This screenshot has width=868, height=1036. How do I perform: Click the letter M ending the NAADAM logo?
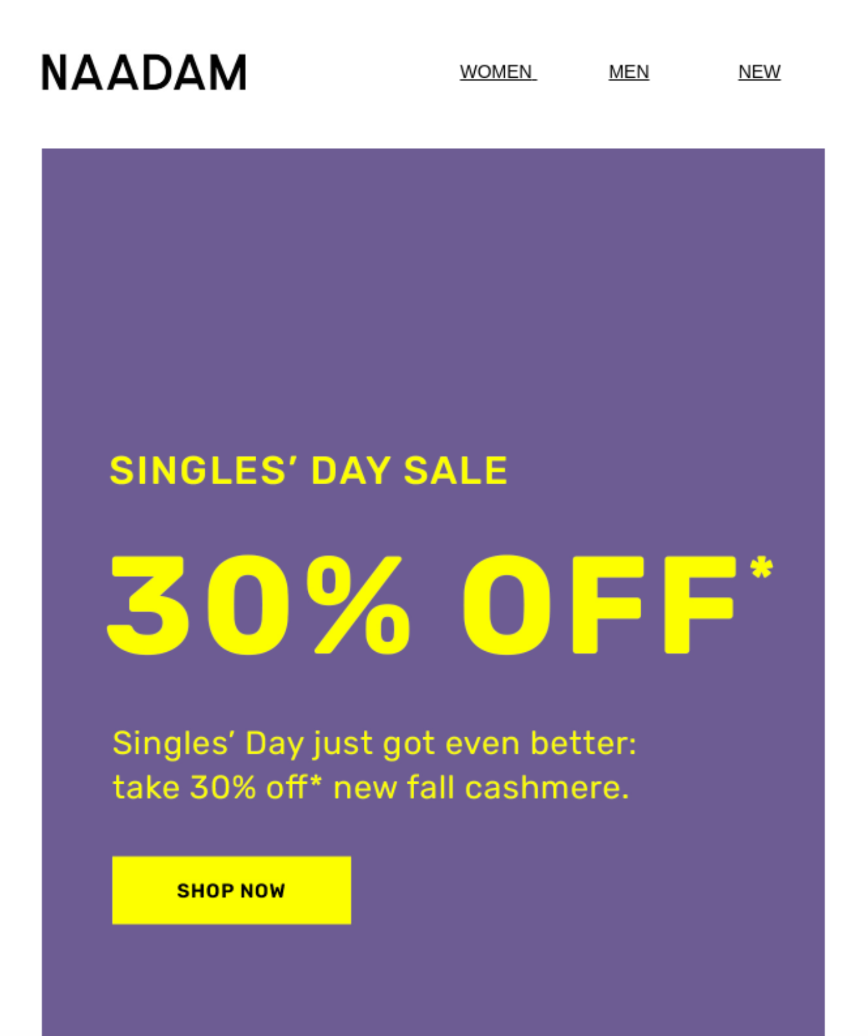tap(228, 73)
